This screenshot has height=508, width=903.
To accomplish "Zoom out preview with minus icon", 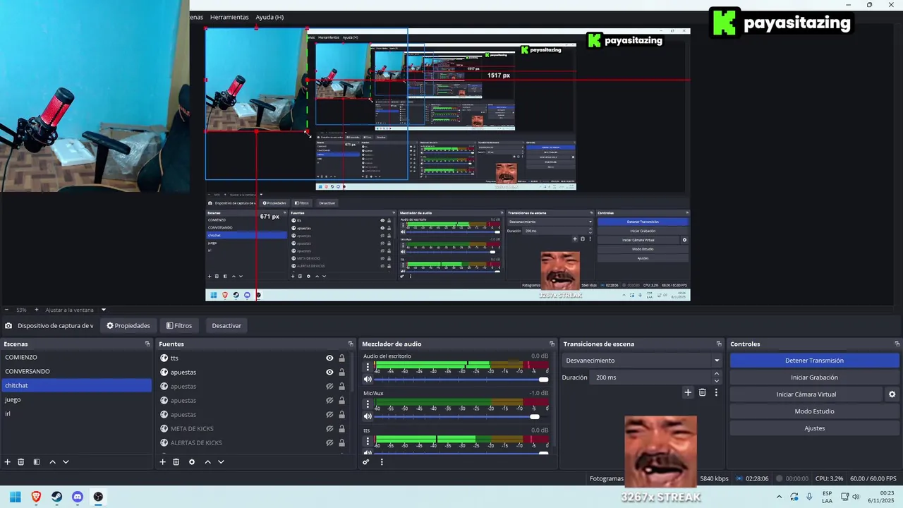I will pyautogui.click(x=6, y=310).
